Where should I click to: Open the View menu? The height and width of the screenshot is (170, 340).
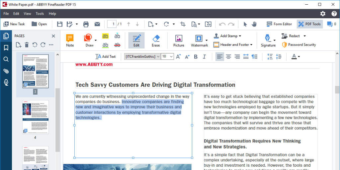point(27,14)
